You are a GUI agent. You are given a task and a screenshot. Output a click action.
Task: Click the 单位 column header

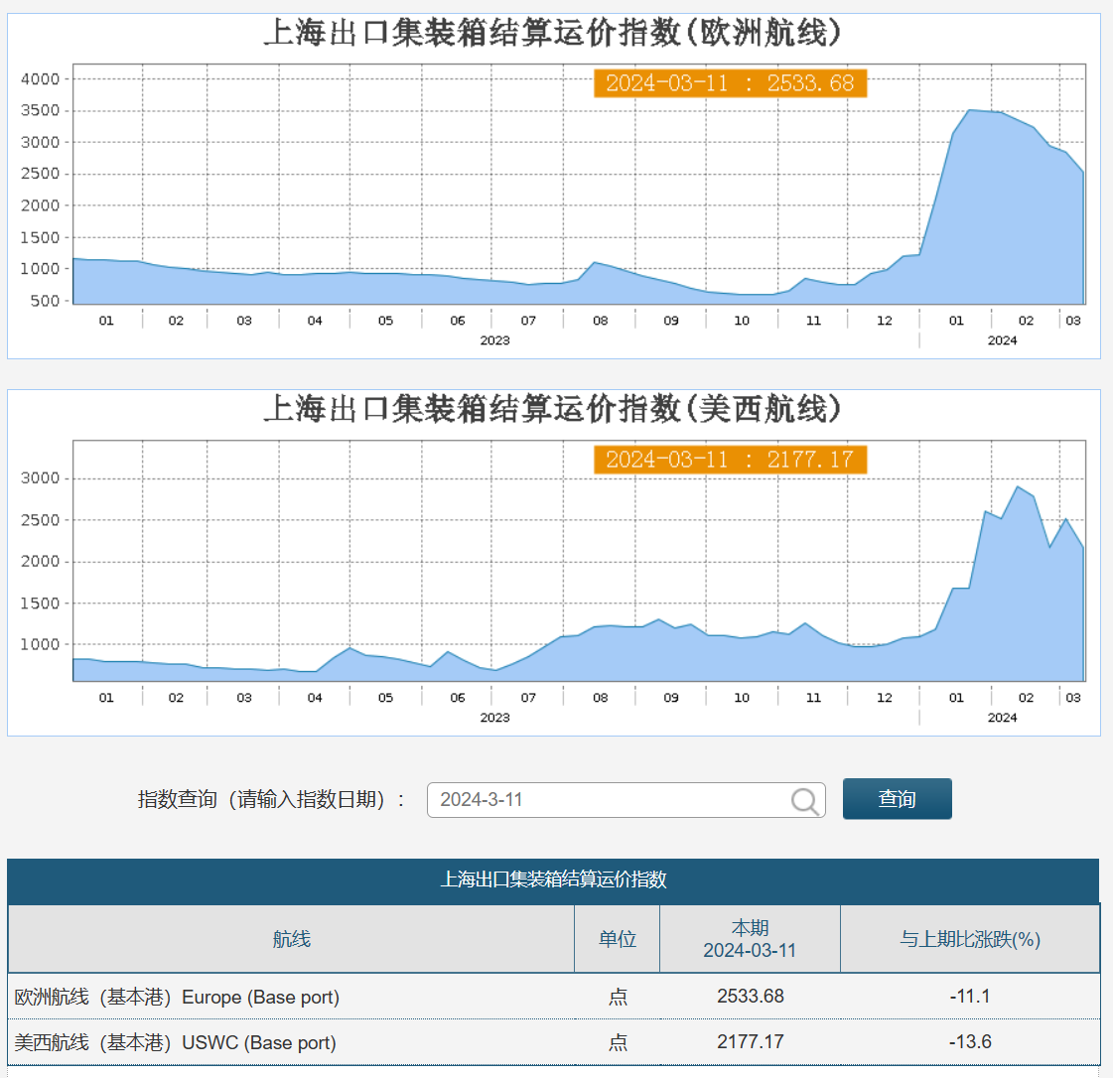click(x=617, y=939)
